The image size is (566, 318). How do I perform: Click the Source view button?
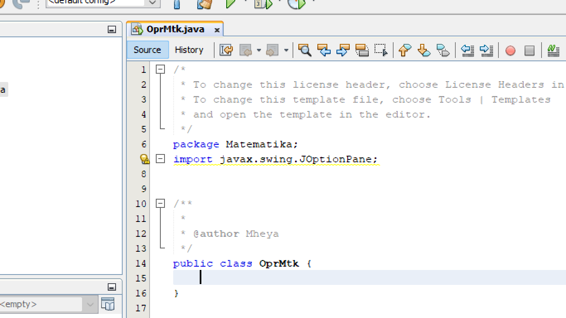(147, 50)
